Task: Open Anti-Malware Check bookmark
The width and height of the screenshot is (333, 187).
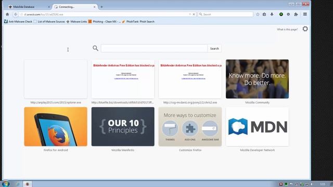Action: (18, 22)
